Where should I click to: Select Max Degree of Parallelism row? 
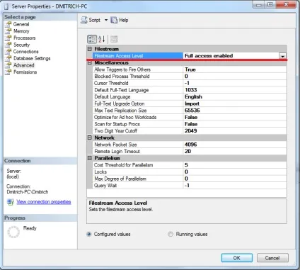(190, 179)
